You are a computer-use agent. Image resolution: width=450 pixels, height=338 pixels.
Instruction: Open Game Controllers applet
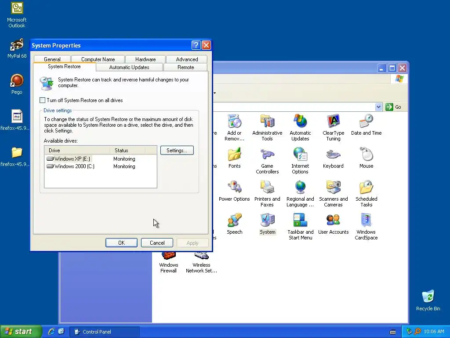[x=267, y=160]
